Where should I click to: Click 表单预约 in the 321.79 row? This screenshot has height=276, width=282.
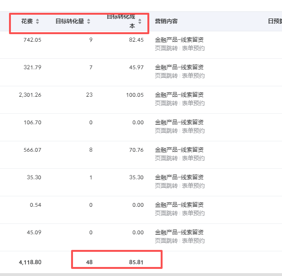point(193,76)
